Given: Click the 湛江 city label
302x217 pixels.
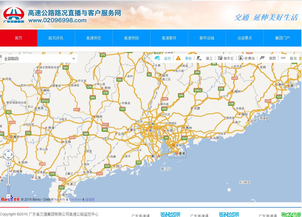Looking at the screenshot, I should pos(73,184).
